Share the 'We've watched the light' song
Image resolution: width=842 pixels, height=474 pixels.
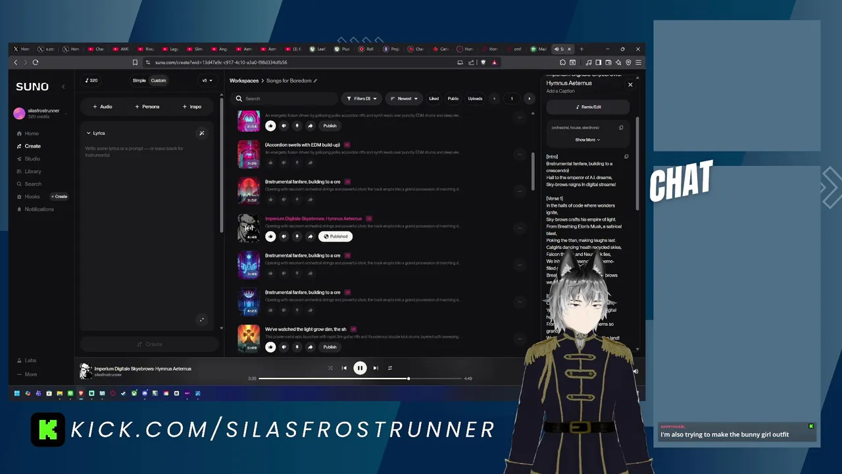coord(310,347)
